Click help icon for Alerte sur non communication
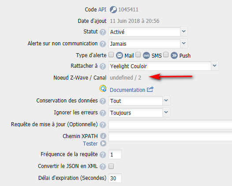The image size is (232, 186). point(103,44)
